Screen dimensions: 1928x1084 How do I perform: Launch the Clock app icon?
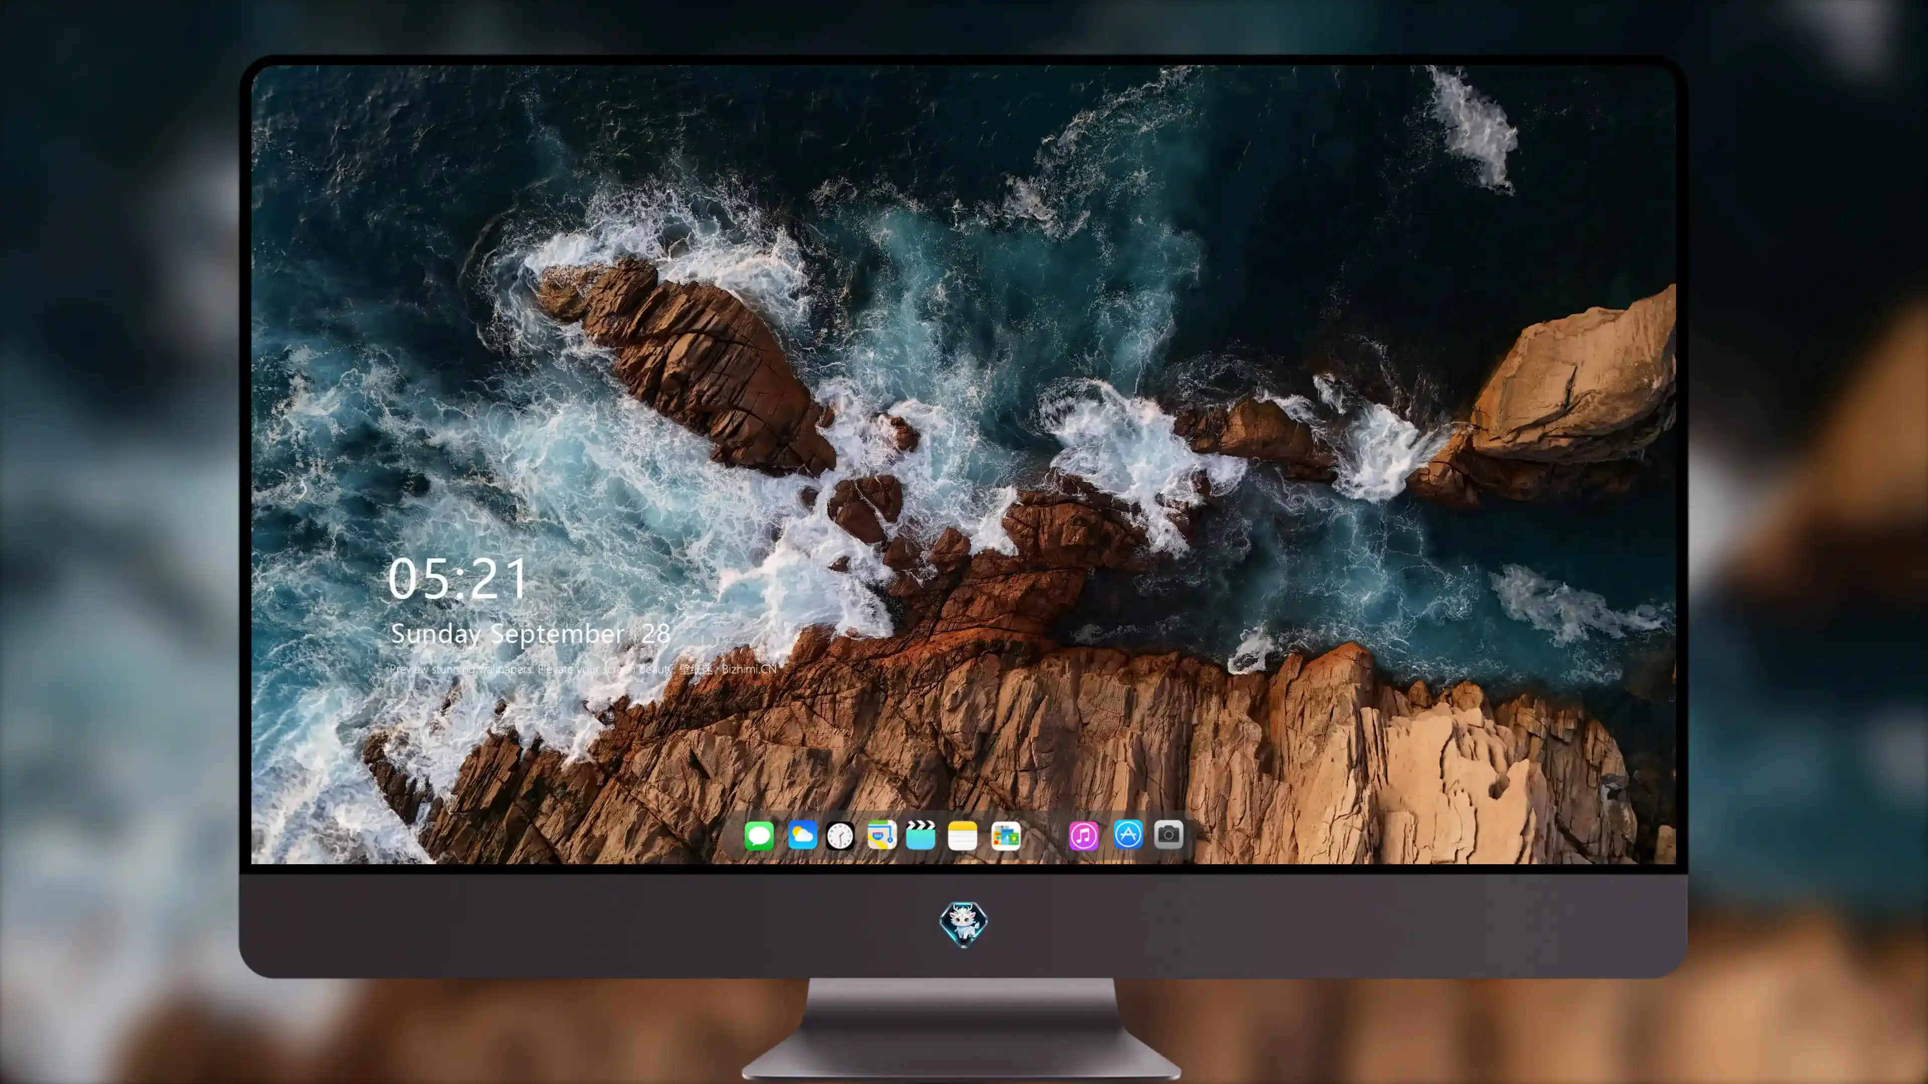(840, 836)
